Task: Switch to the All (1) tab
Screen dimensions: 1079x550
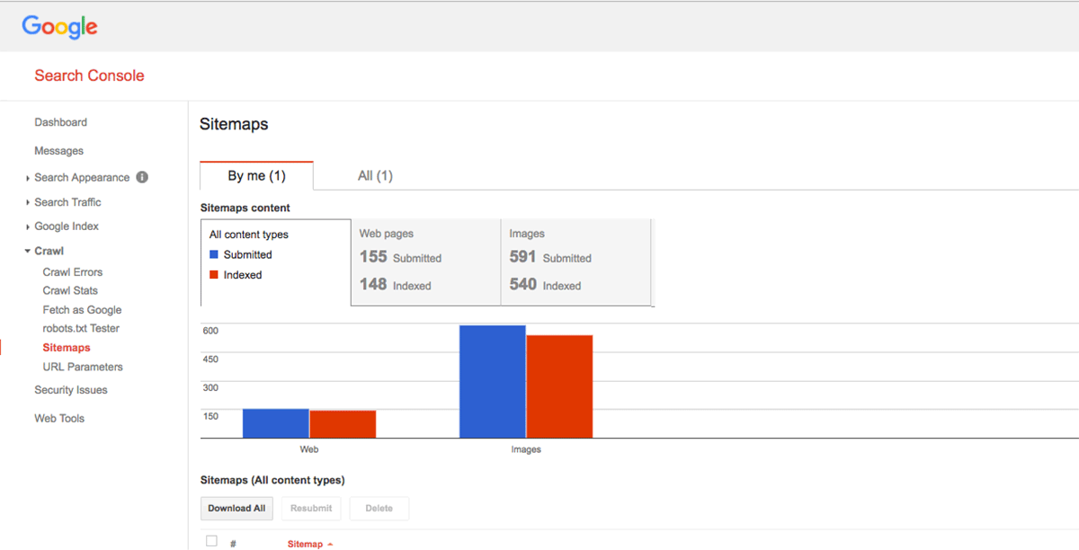Action: tap(375, 175)
